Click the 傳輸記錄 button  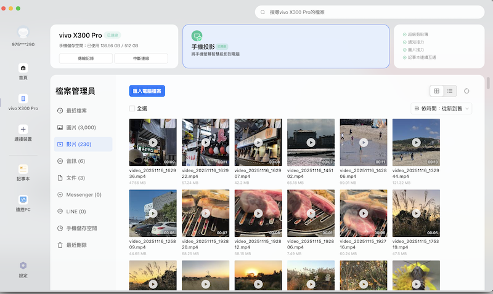[x=86, y=58]
